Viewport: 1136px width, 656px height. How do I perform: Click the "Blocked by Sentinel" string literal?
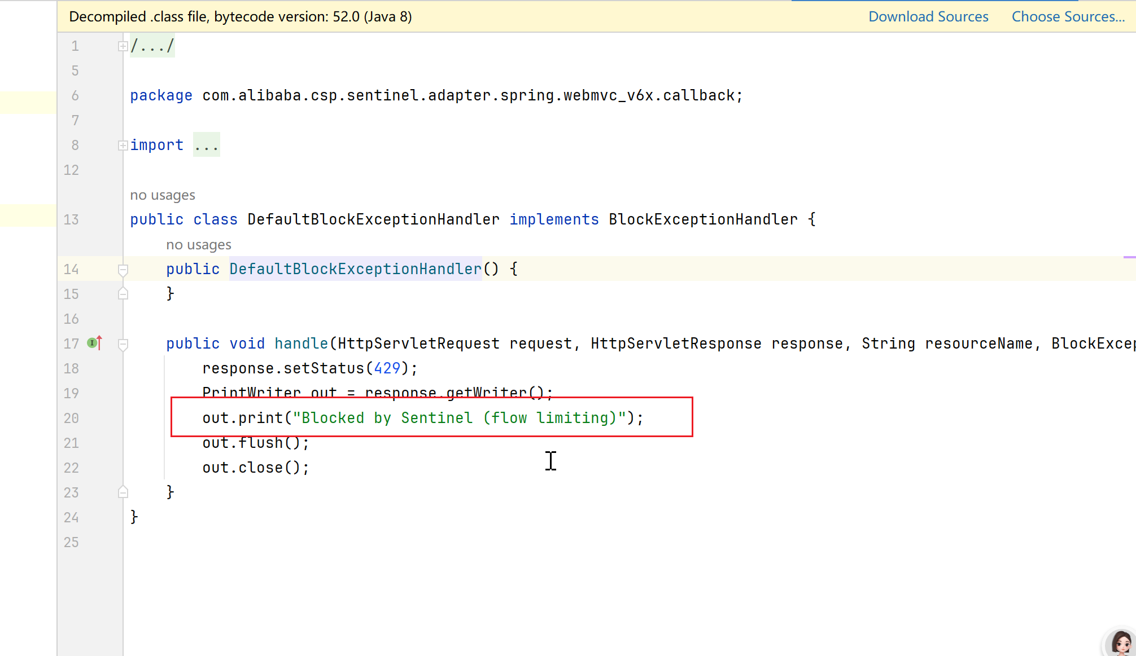[x=459, y=418]
